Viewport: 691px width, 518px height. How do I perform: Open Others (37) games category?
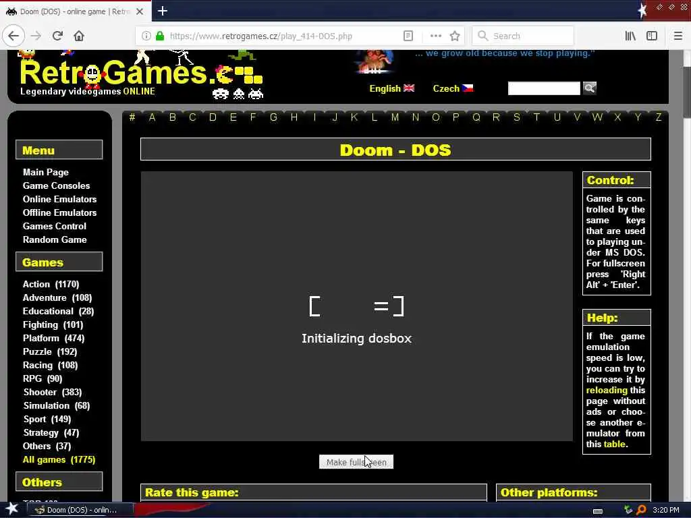click(x=47, y=447)
